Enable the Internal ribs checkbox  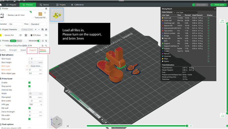[x=29, y=90]
